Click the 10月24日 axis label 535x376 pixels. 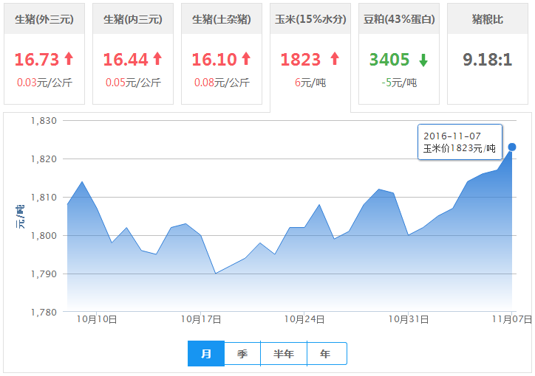(x=304, y=319)
